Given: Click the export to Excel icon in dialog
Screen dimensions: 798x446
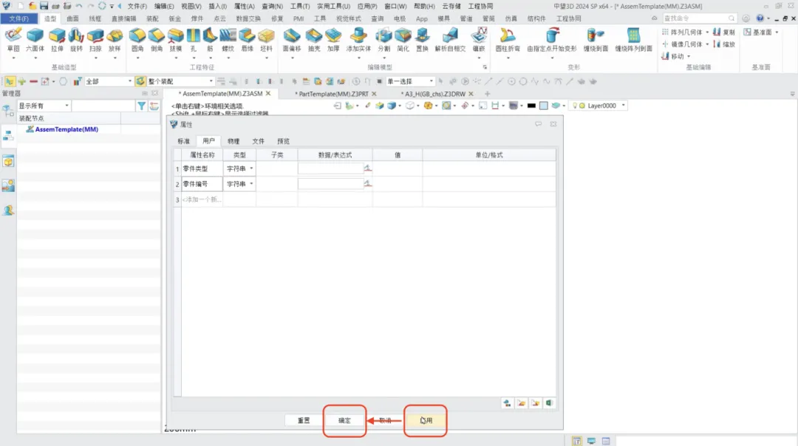Looking at the screenshot, I should coord(549,403).
